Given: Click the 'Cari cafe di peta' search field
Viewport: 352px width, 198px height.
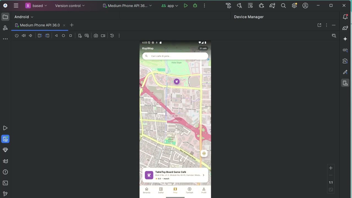Looking at the screenshot, I should click(175, 56).
